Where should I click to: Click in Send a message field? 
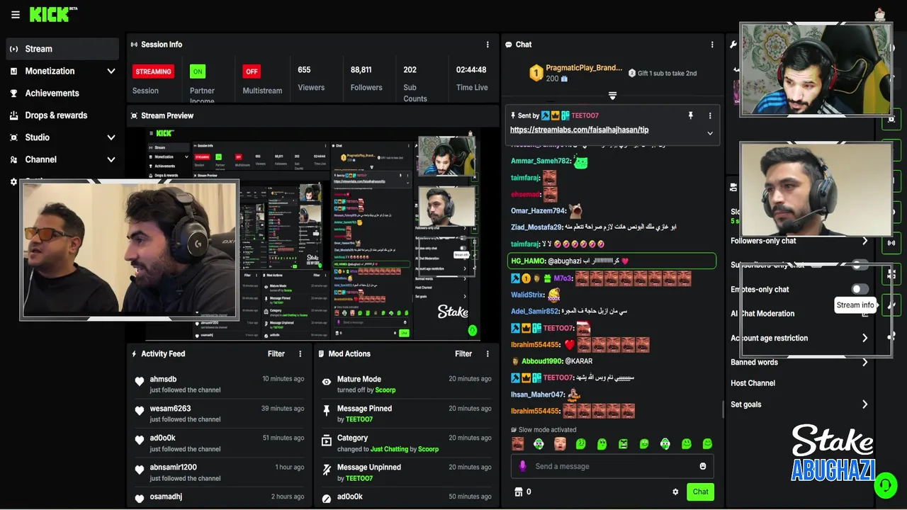coord(612,466)
